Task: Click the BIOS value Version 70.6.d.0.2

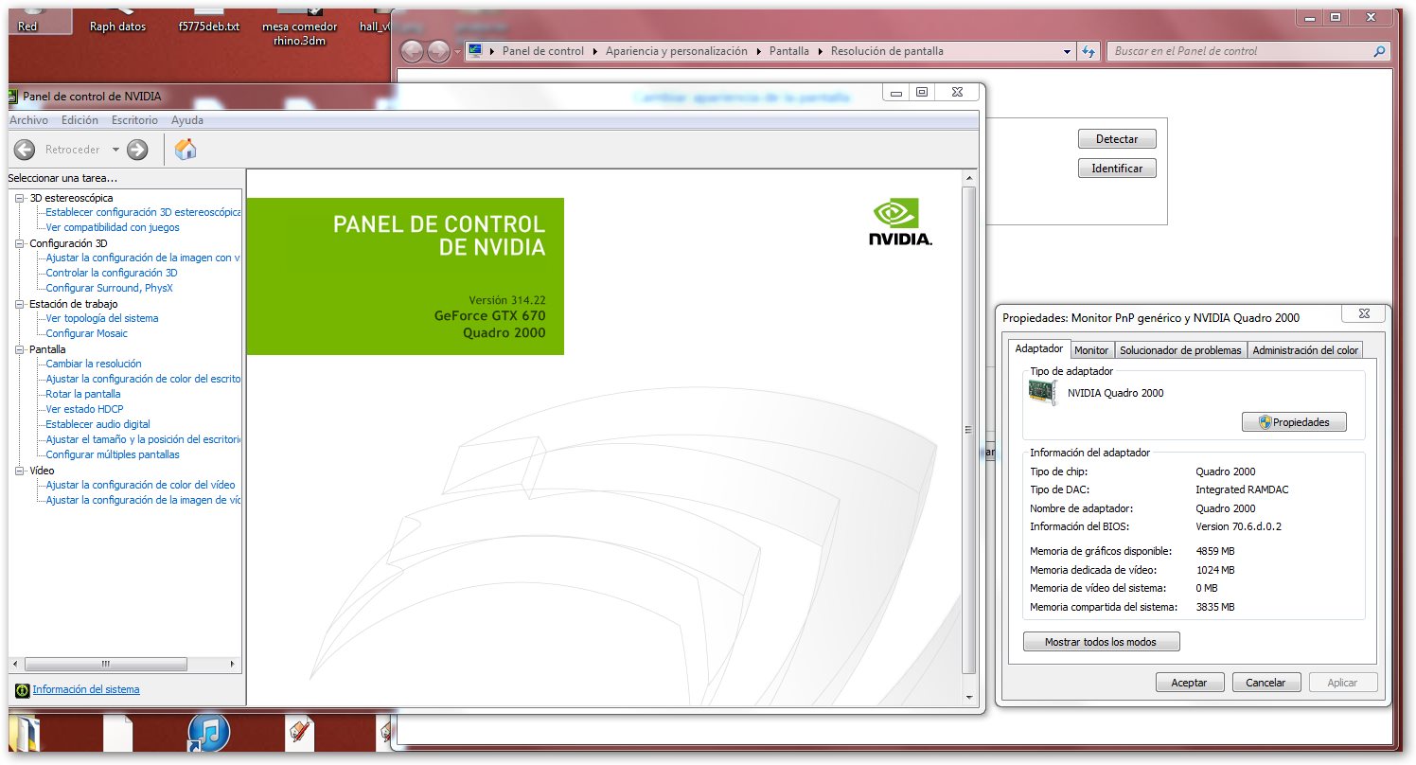Action: tap(1238, 526)
